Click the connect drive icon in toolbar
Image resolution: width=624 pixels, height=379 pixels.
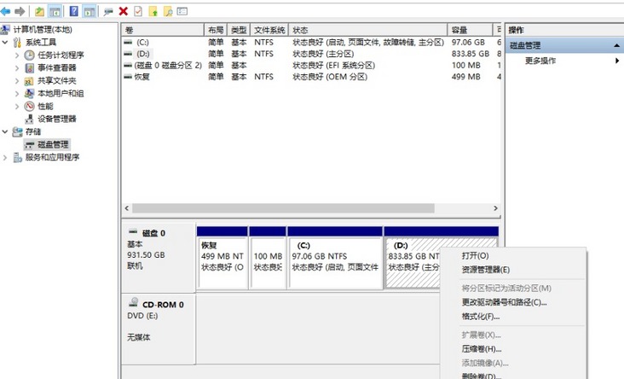coord(108,12)
